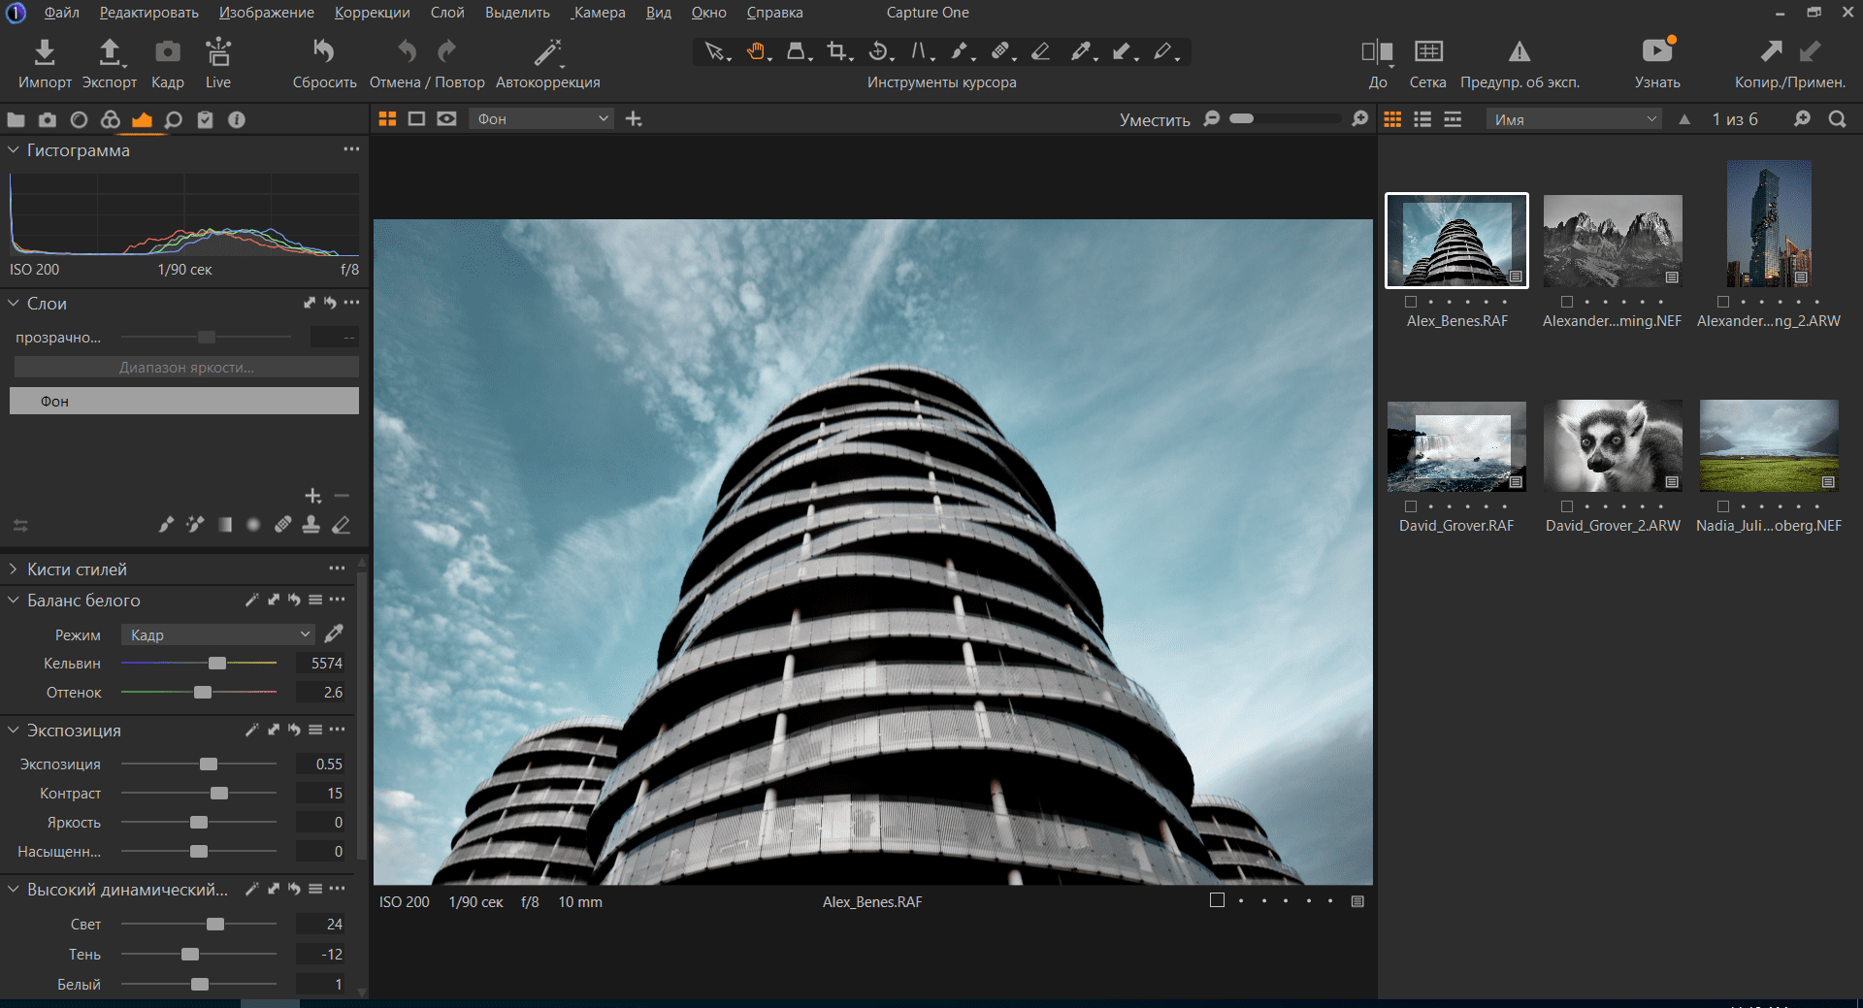Image resolution: width=1863 pixels, height=1008 pixels.
Task: Click the Диапазон яркости button
Action: coord(185,368)
